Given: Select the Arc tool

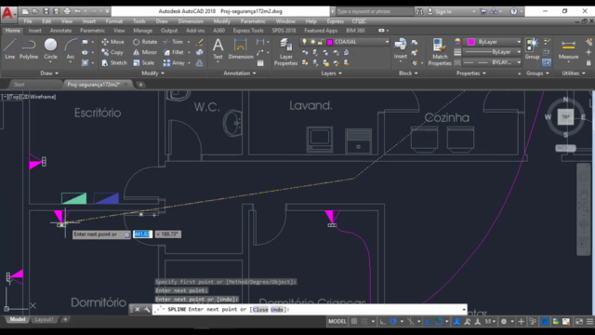Looking at the screenshot, I should [71, 48].
